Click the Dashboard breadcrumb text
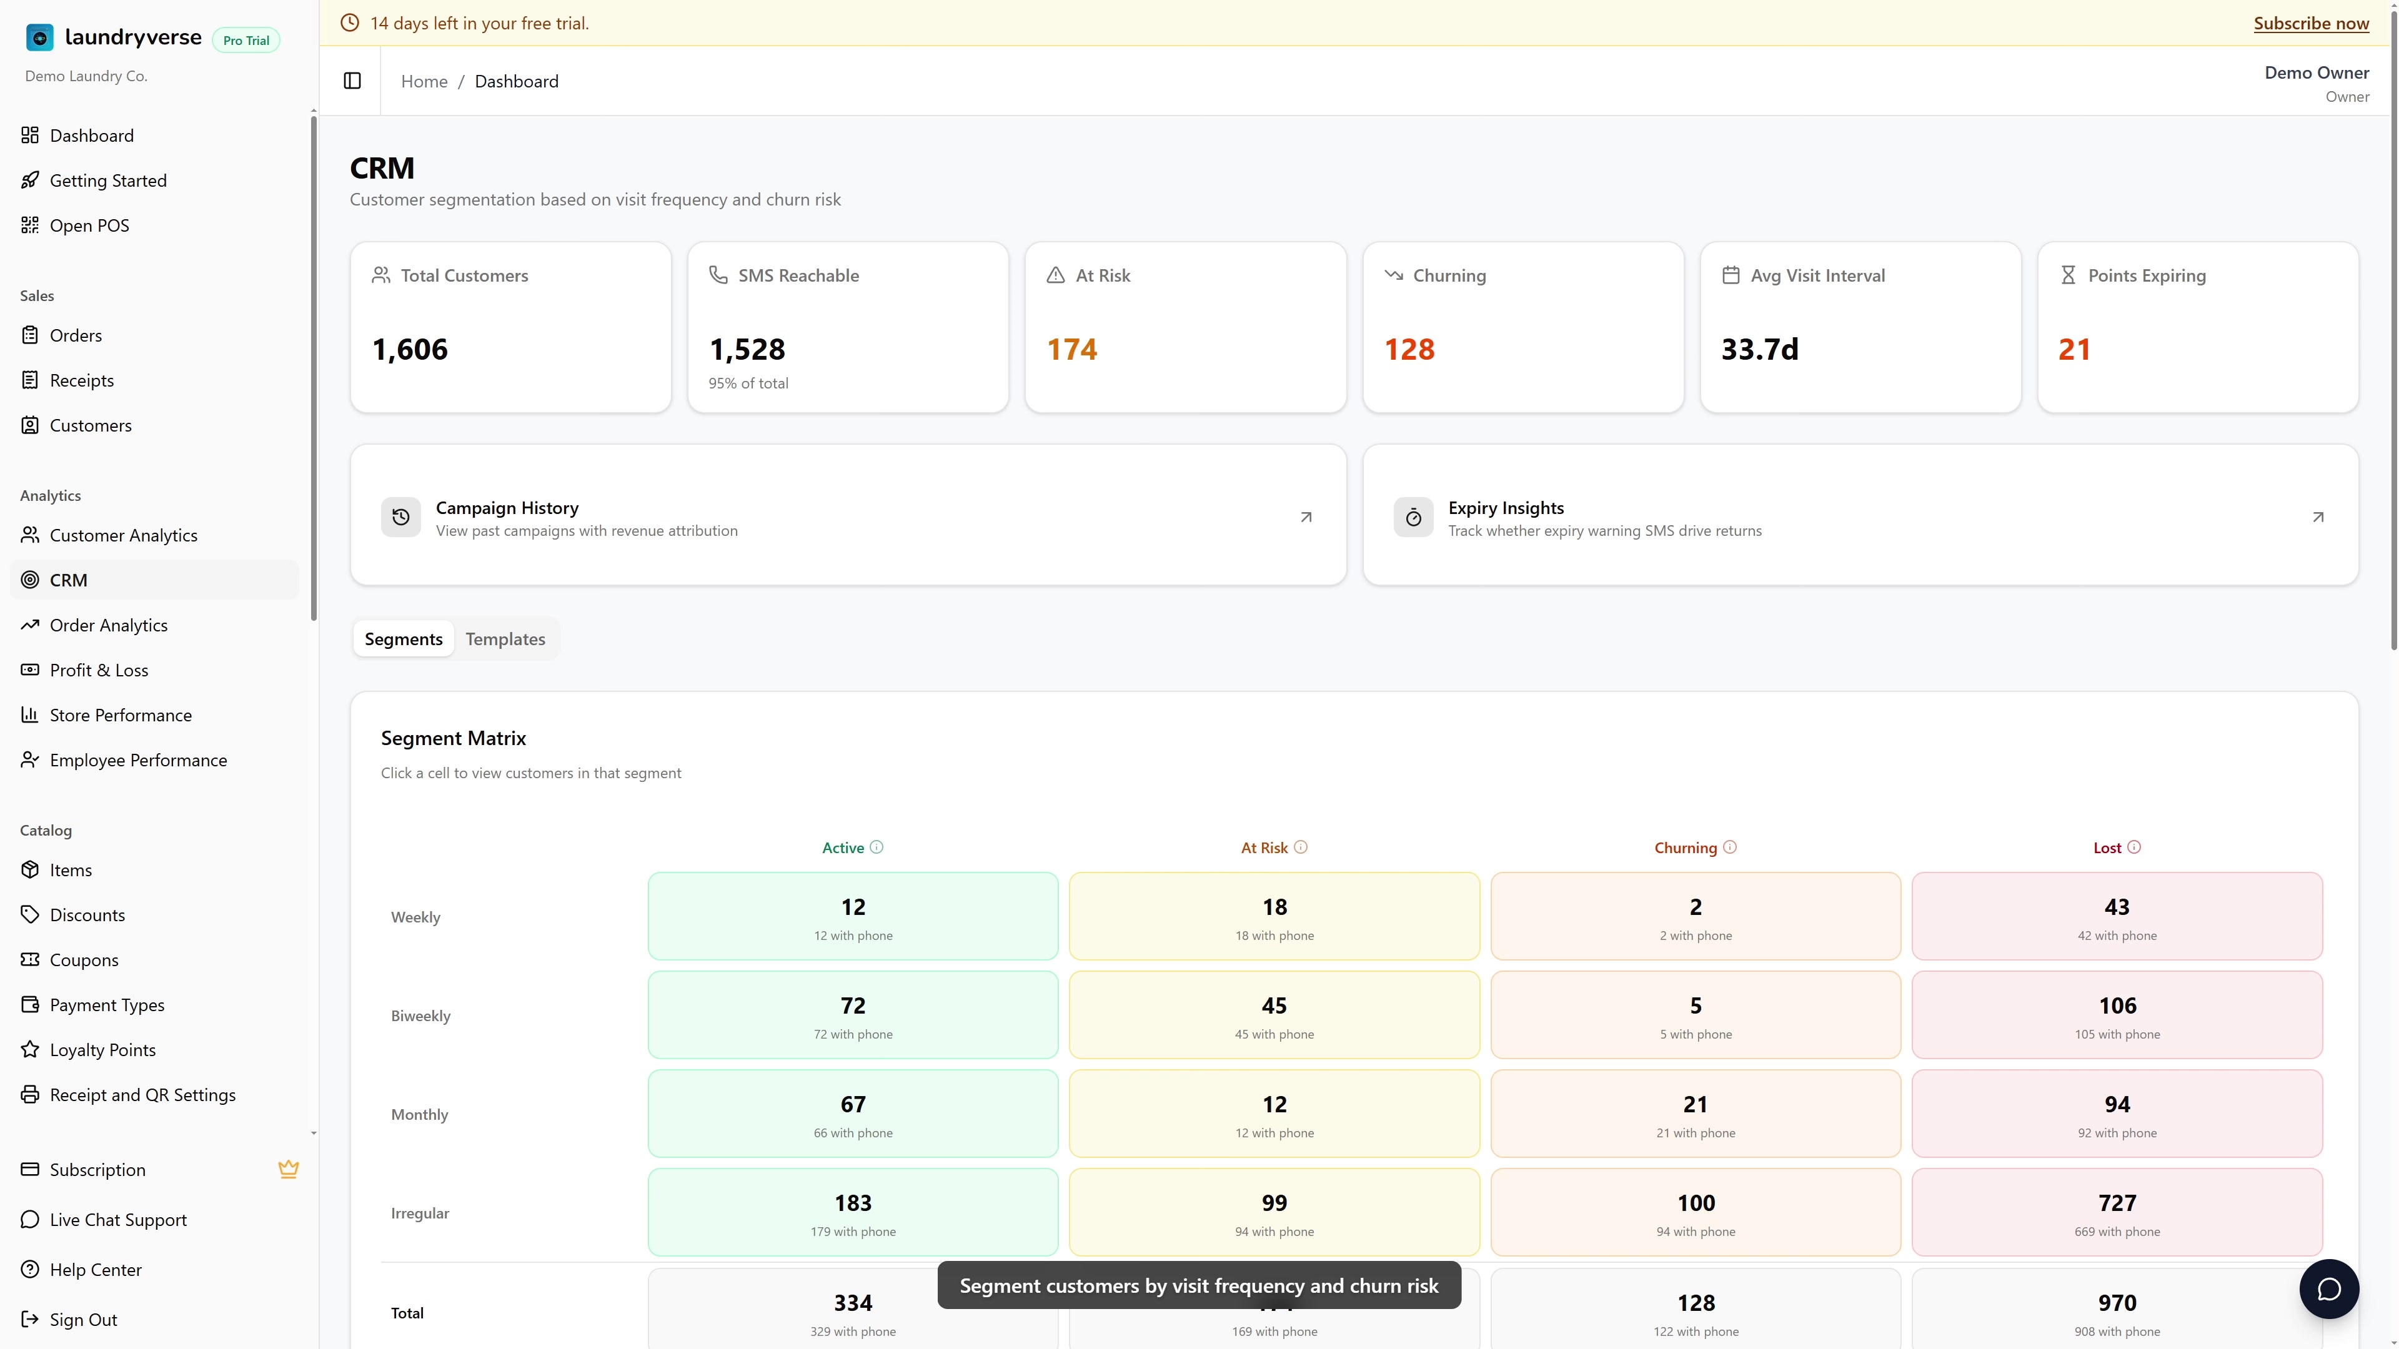Image resolution: width=2399 pixels, height=1349 pixels. (x=517, y=81)
